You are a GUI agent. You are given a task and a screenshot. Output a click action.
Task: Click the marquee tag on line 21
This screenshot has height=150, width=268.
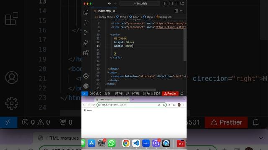coord(117,77)
